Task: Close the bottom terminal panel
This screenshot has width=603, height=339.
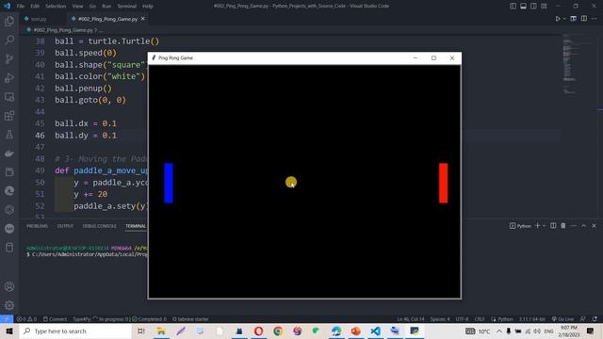Action: (x=594, y=226)
